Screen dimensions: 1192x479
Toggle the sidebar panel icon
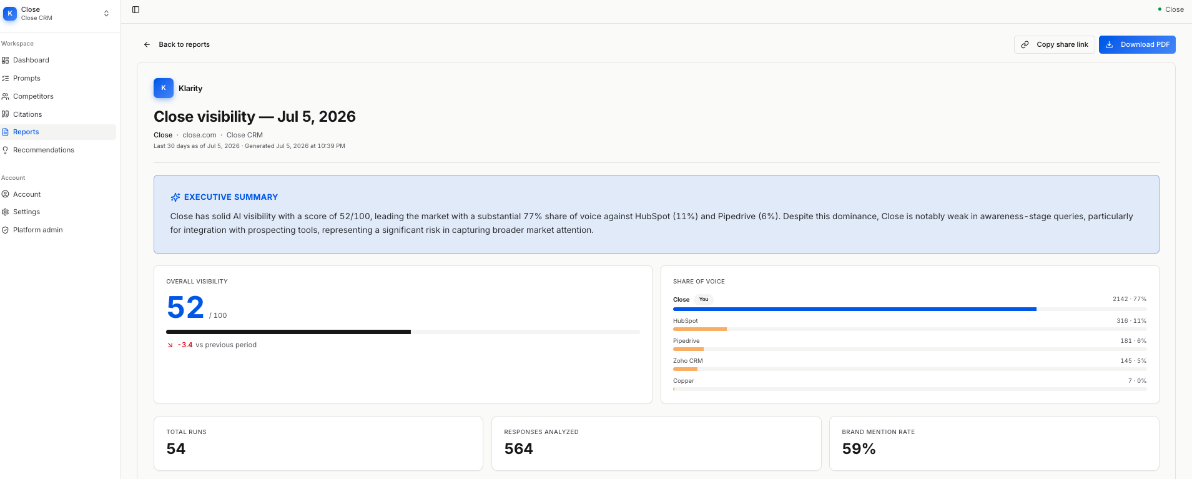coord(135,9)
